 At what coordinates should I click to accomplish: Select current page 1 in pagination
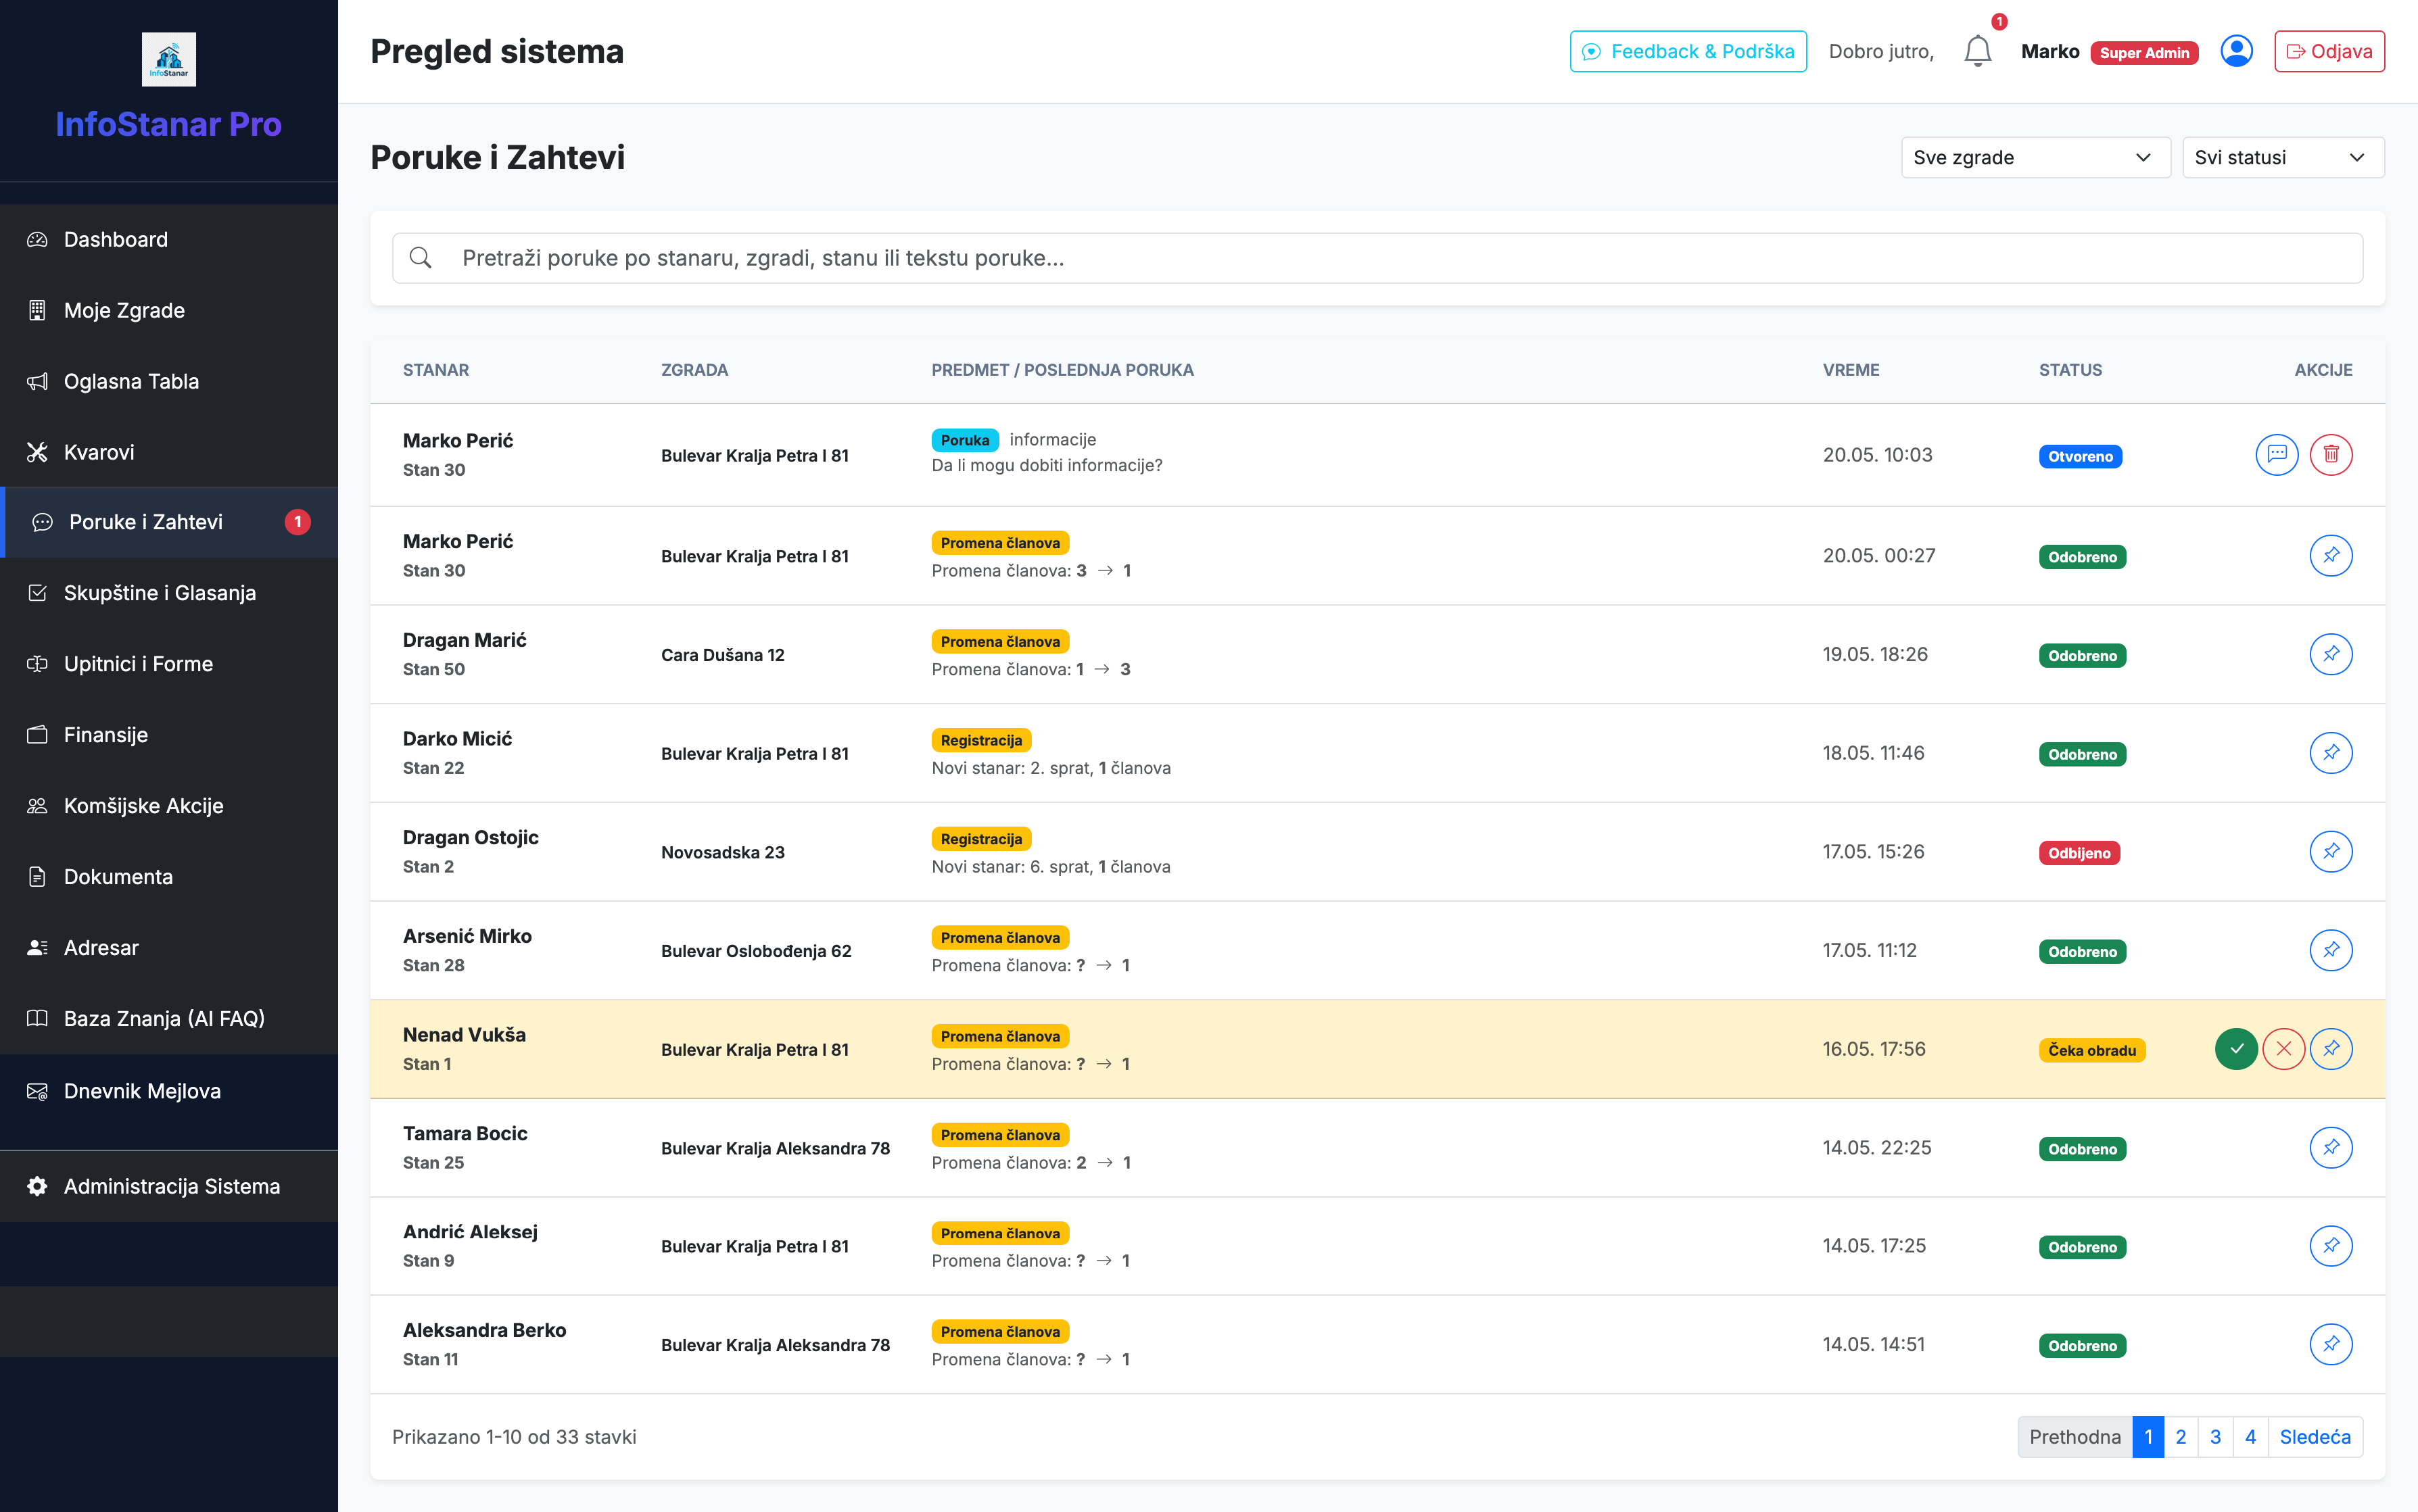click(2148, 1437)
